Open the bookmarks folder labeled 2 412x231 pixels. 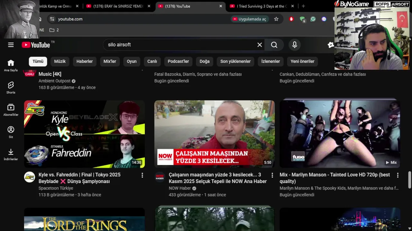pos(54,30)
